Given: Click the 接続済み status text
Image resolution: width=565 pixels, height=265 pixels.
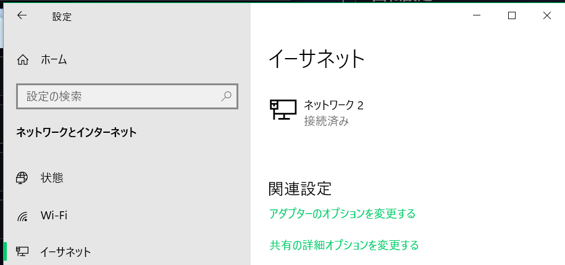Looking at the screenshot, I should click(x=326, y=121).
